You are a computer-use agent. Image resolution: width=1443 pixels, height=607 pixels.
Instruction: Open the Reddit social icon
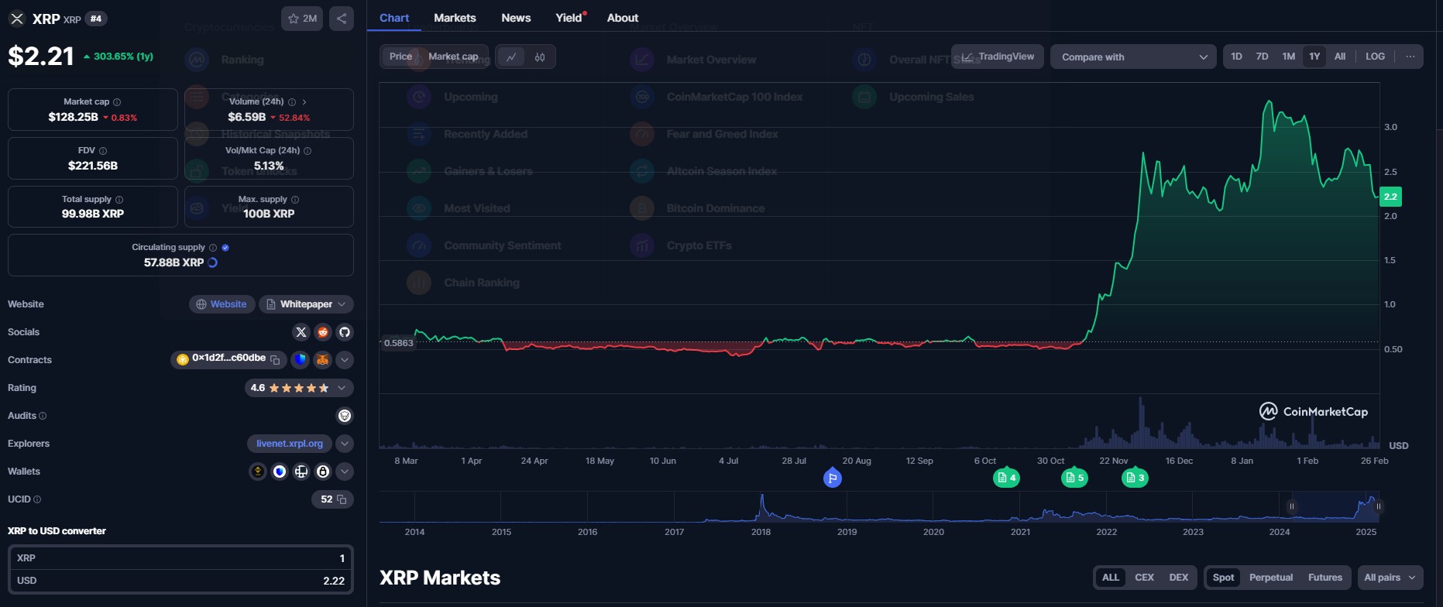pyautogui.click(x=323, y=332)
